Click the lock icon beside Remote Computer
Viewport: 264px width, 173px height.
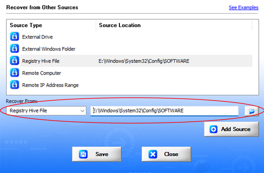point(15,73)
